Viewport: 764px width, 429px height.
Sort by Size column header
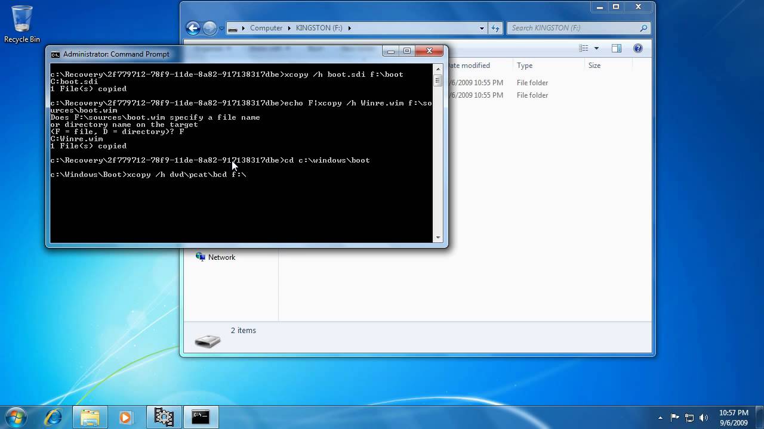point(594,66)
